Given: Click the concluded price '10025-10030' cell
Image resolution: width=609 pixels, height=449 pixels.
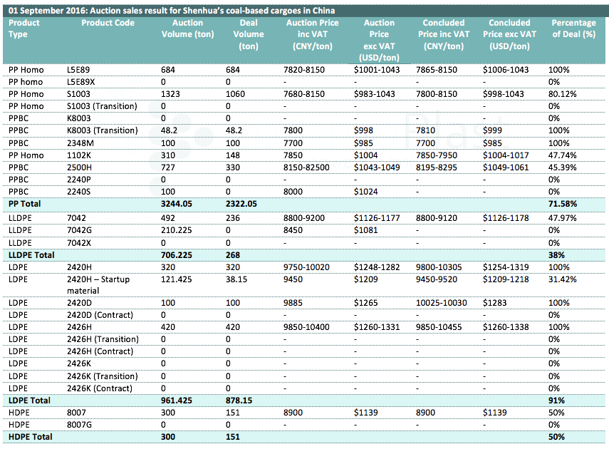Looking at the screenshot, I should pyautogui.click(x=442, y=303).
